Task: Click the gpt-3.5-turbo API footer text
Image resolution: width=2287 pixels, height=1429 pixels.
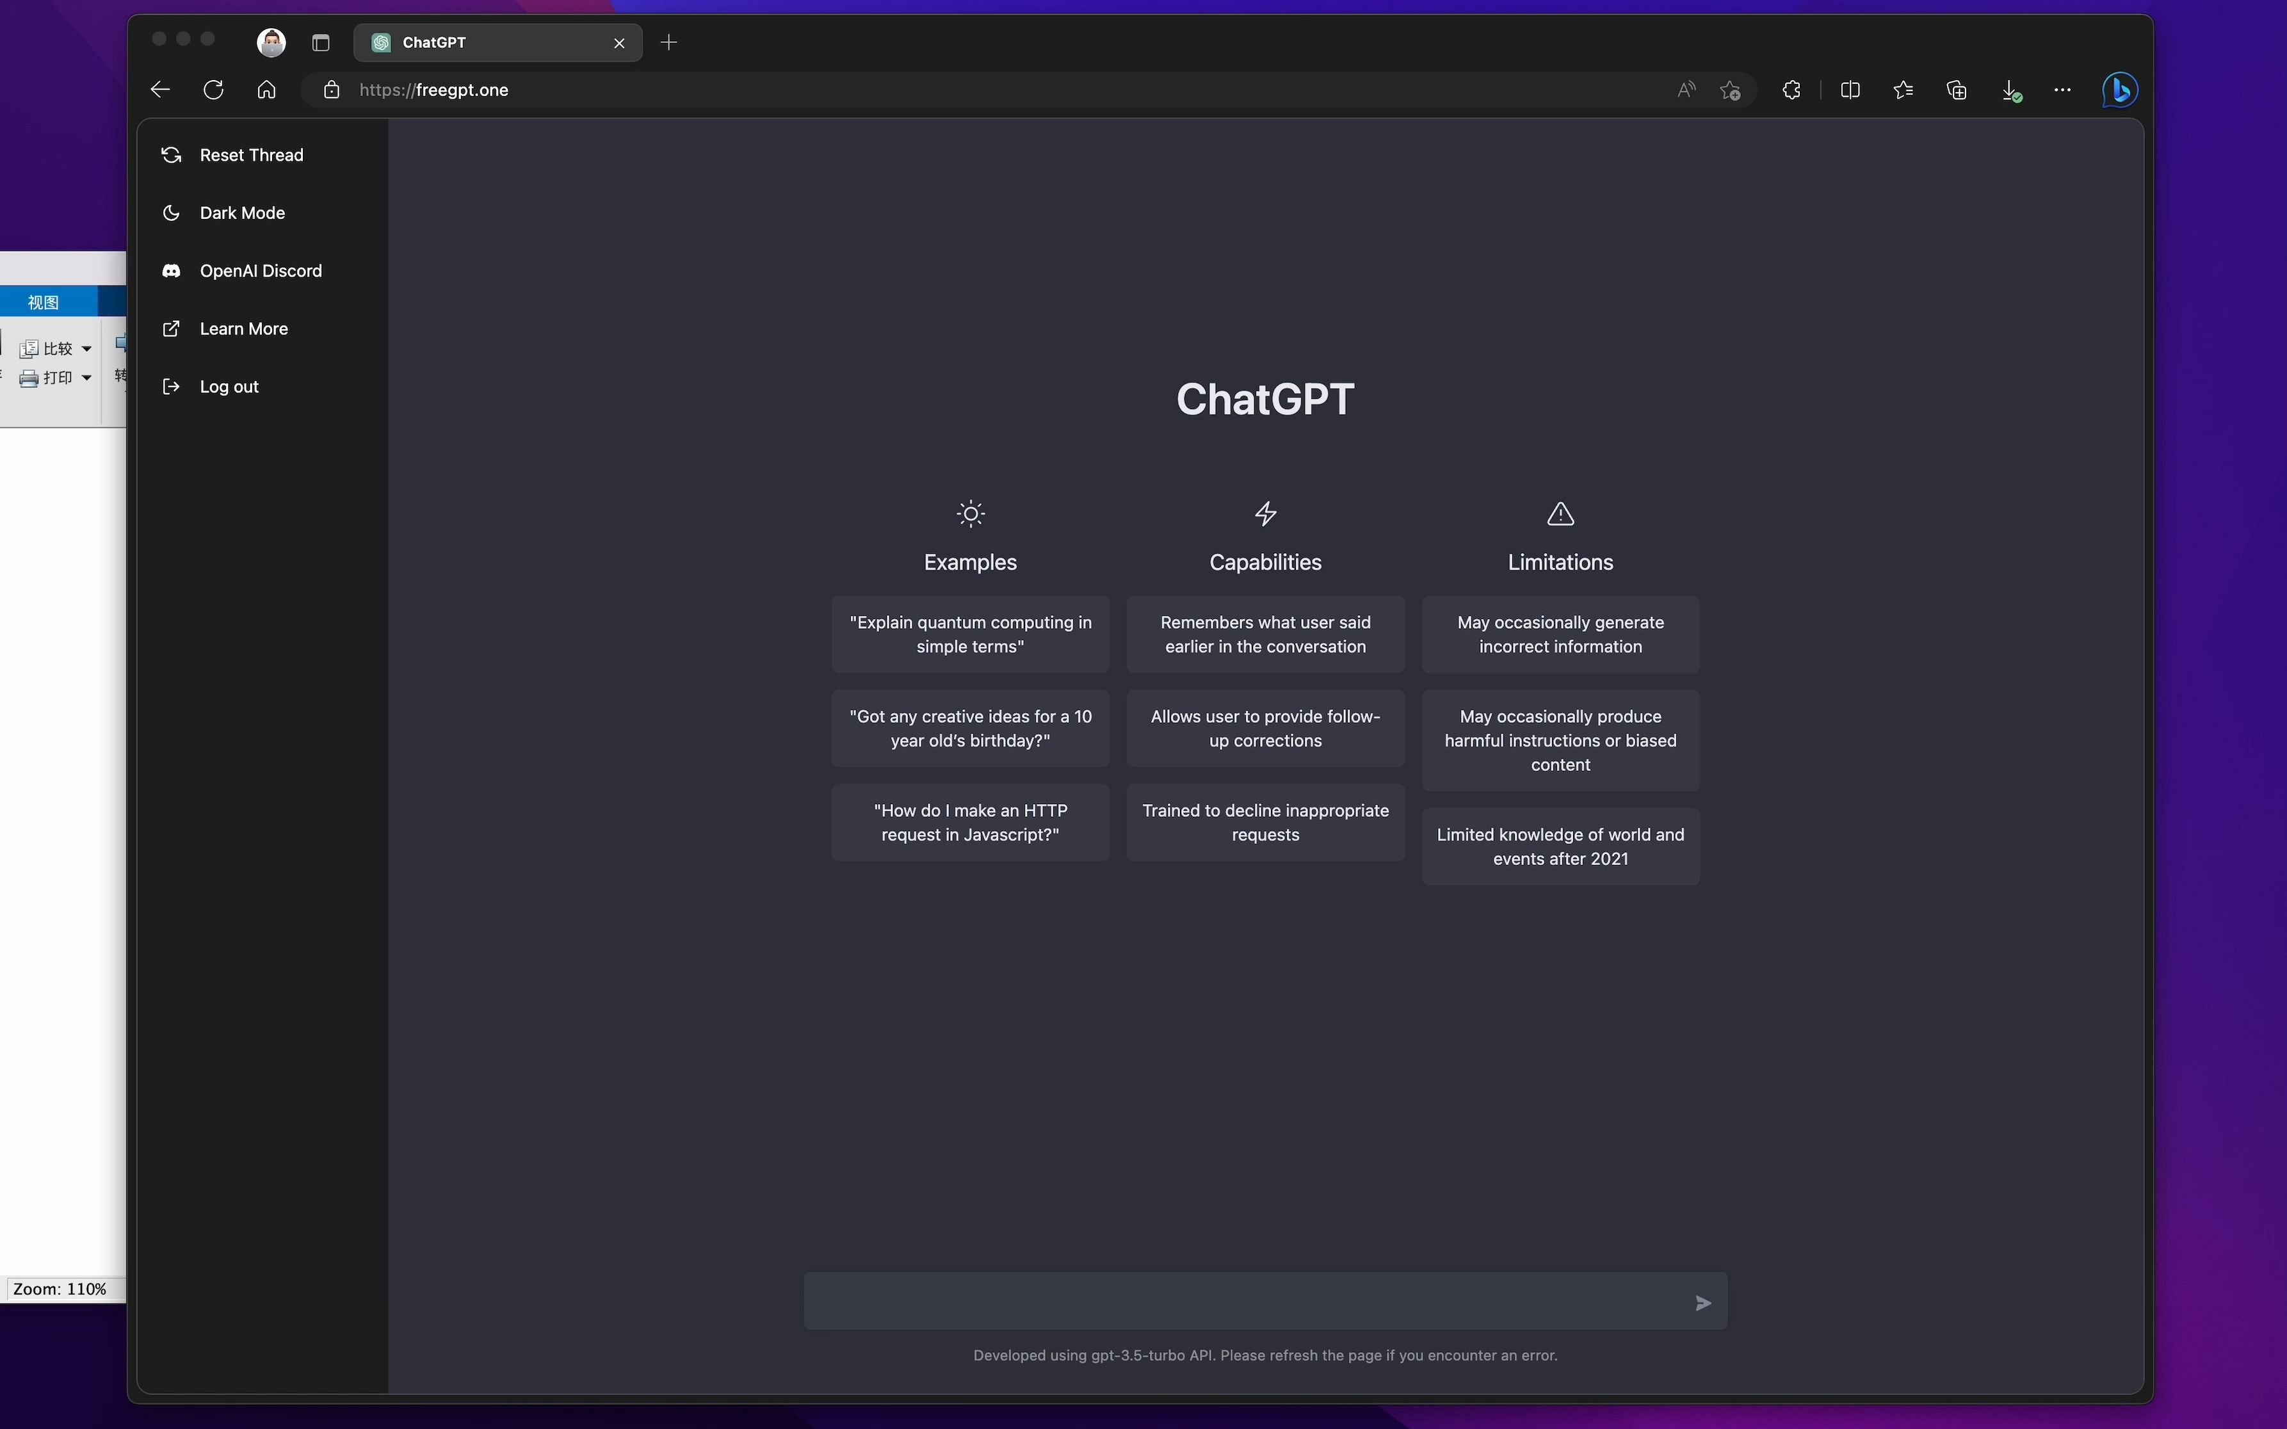Action: pos(1265,1355)
